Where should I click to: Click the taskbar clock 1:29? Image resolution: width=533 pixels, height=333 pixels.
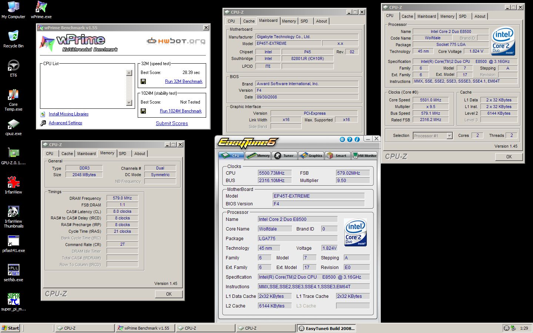click(524, 328)
